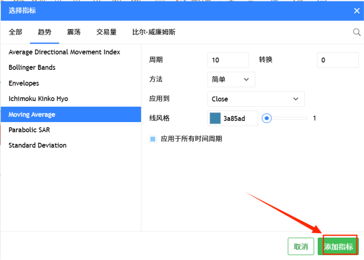Click the 转换 input field showing 0

338,60
